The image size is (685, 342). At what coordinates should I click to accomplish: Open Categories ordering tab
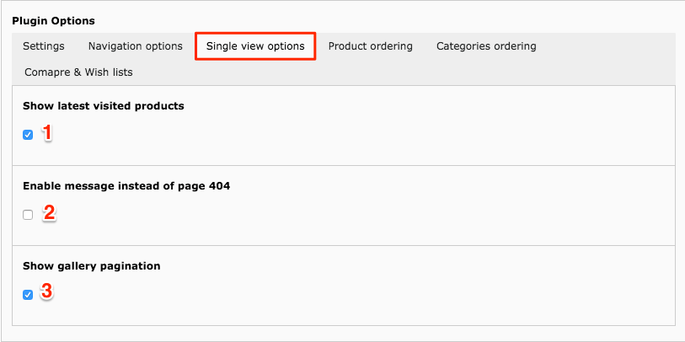(486, 45)
